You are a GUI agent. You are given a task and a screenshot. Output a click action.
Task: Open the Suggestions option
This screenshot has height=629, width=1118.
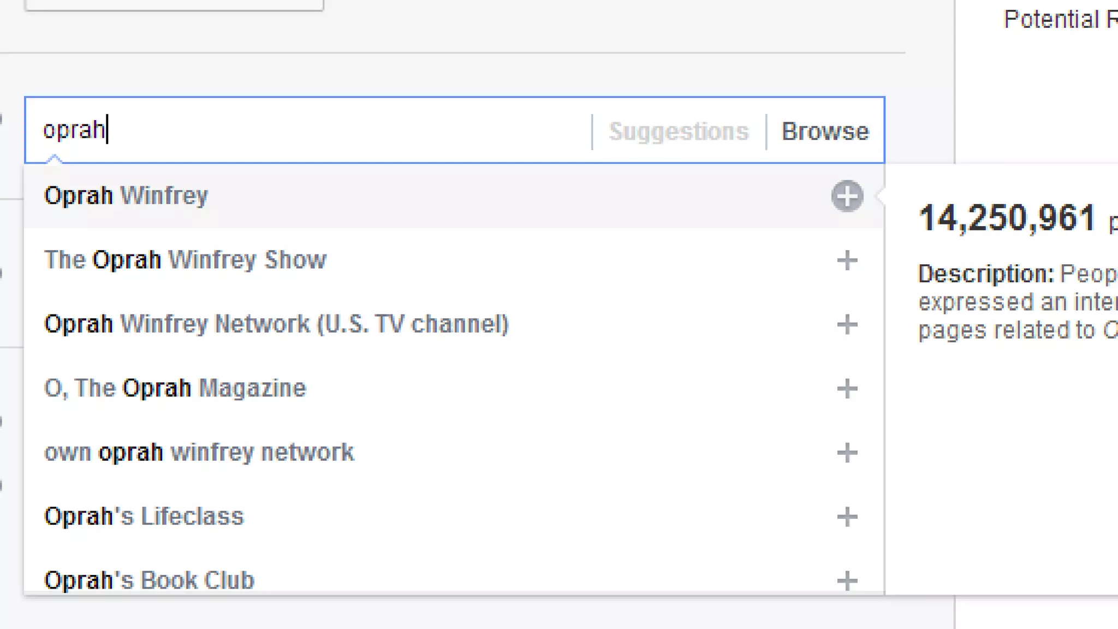[x=679, y=132]
